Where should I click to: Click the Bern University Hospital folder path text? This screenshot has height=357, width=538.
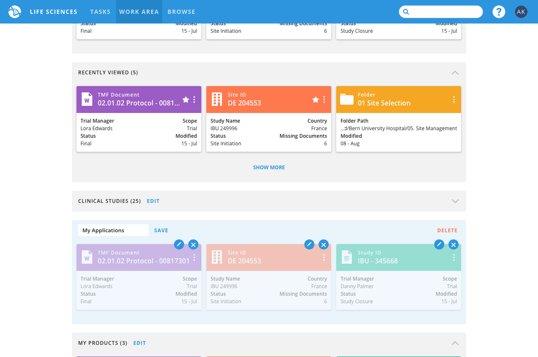pos(399,129)
